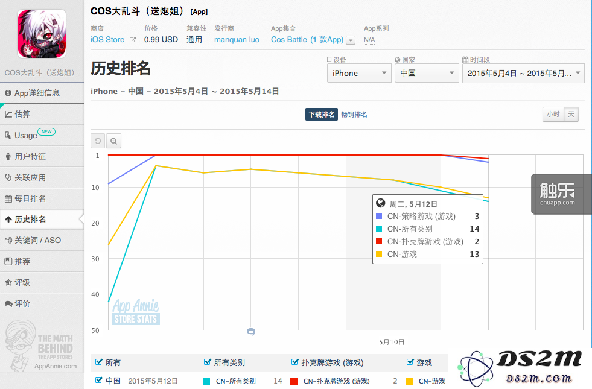
Task: Click the teal CN-所有类别 swatch below the chart
Action: pos(206,381)
